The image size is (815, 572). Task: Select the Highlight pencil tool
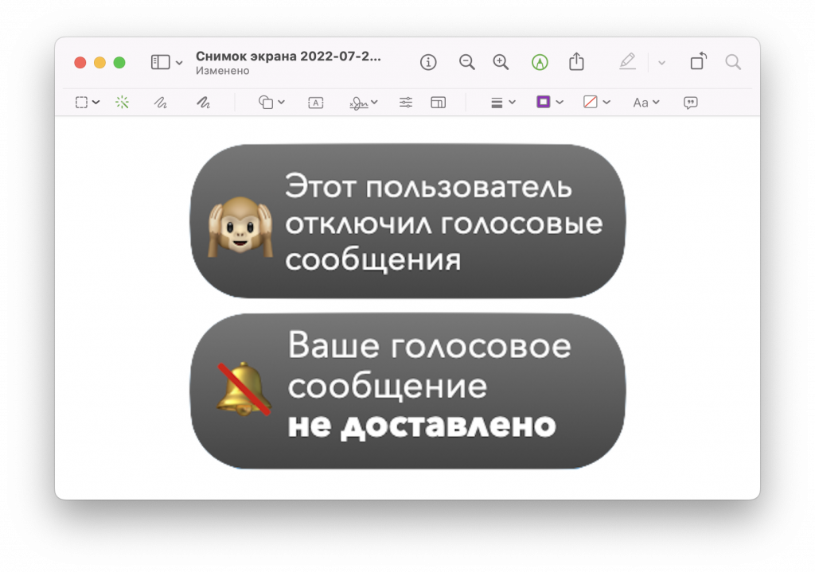pyautogui.click(x=627, y=62)
